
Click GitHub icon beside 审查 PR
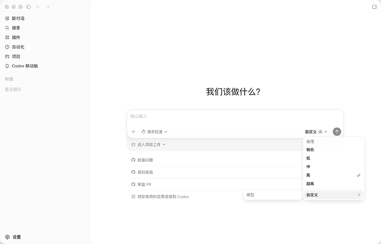133,184
